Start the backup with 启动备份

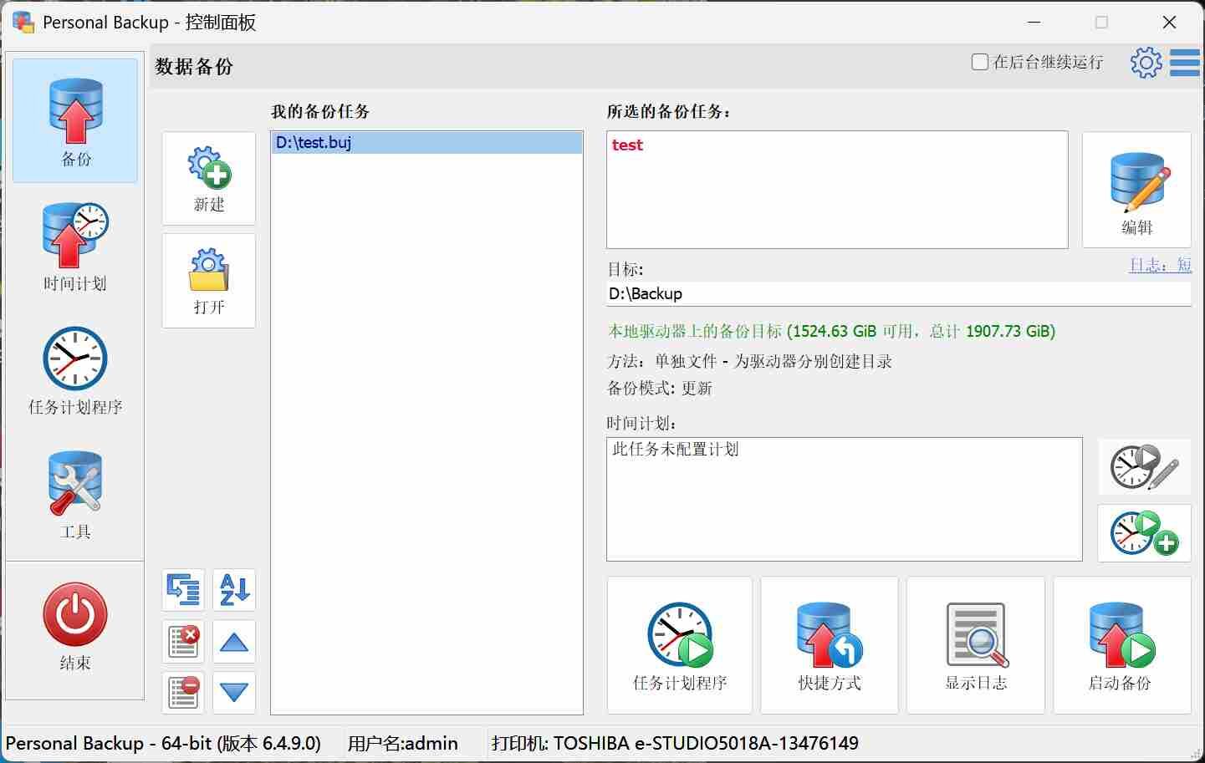[1121, 645]
